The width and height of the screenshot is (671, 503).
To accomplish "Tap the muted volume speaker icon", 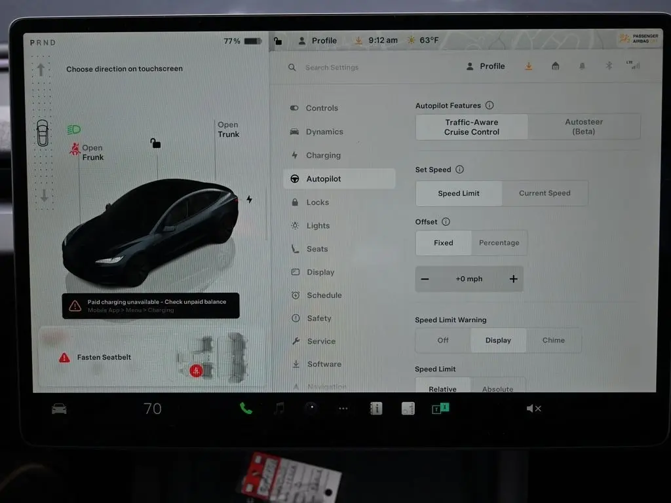I will coord(533,409).
